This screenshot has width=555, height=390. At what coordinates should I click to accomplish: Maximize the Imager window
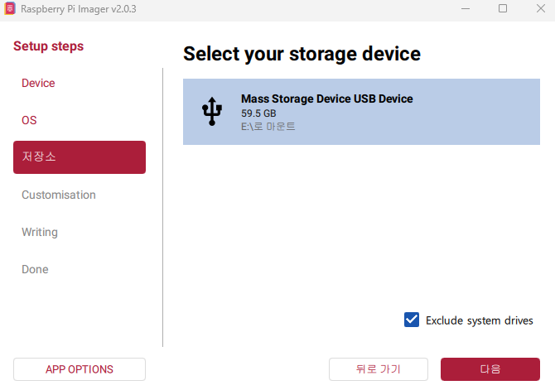click(x=503, y=8)
